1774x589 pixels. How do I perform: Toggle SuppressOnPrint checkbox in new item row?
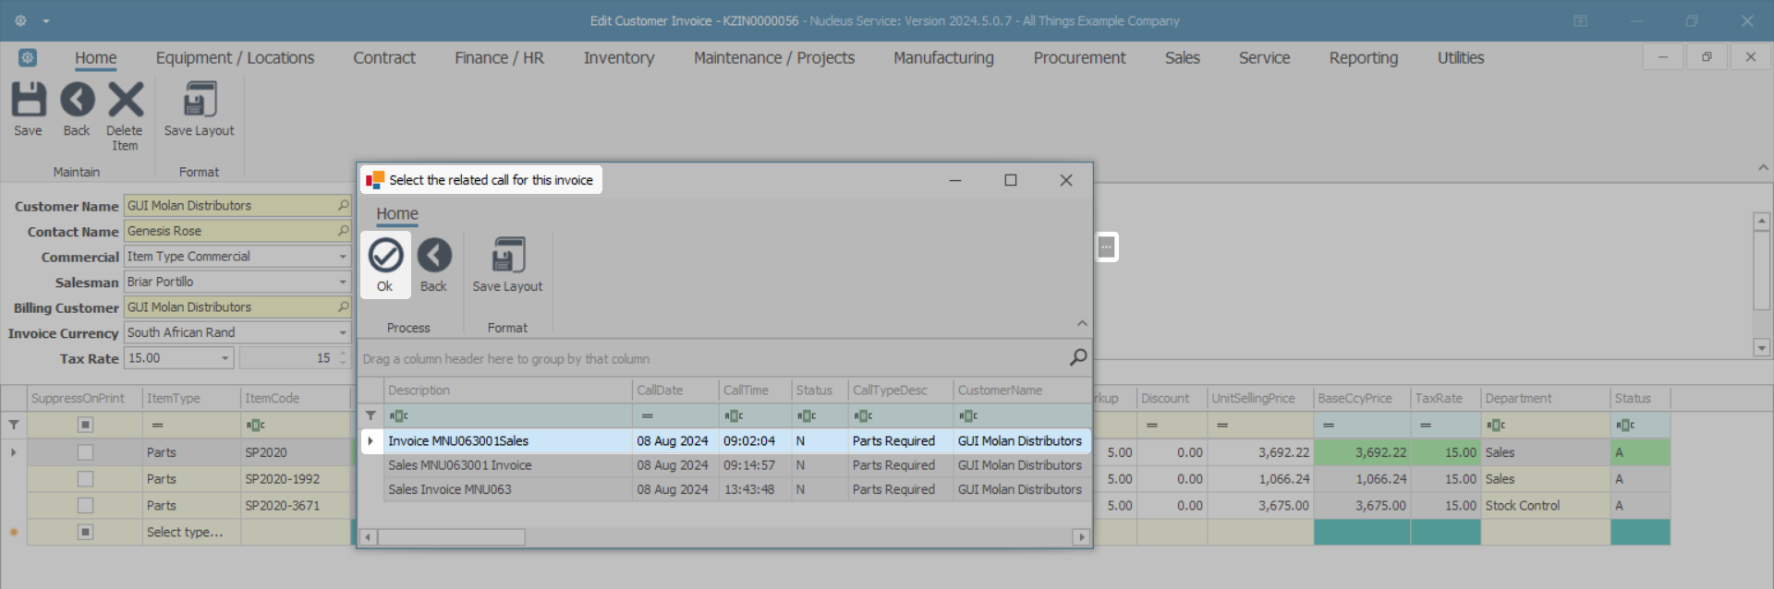pyautogui.click(x=85, y=532)
